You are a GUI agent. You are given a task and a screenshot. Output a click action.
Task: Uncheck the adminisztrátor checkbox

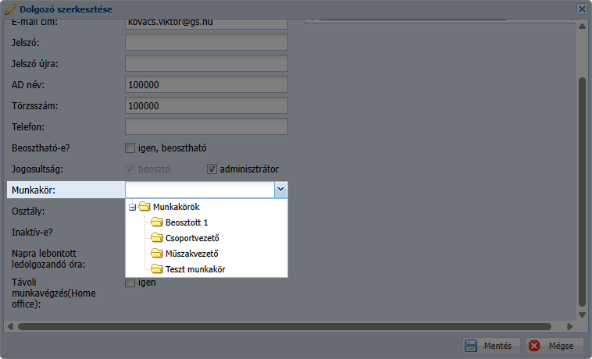[x=212, y=169]
